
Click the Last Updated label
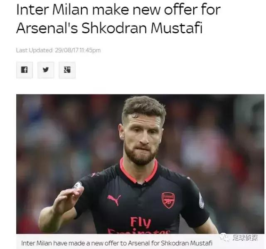click(x=34, y=50)
